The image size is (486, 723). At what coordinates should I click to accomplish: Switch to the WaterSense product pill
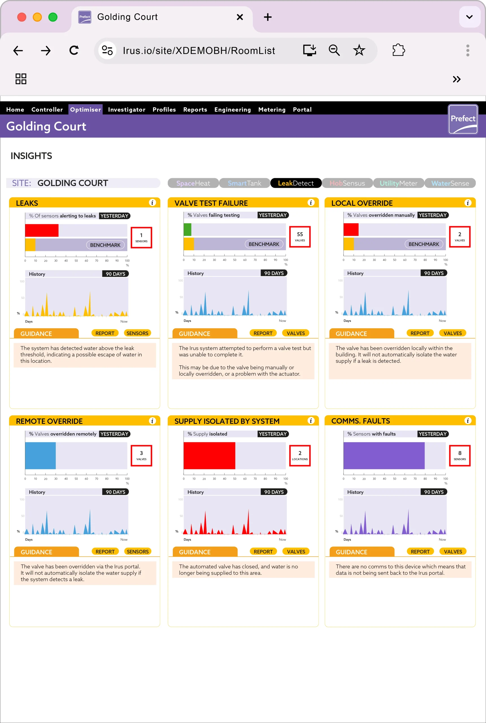(450, 183)
